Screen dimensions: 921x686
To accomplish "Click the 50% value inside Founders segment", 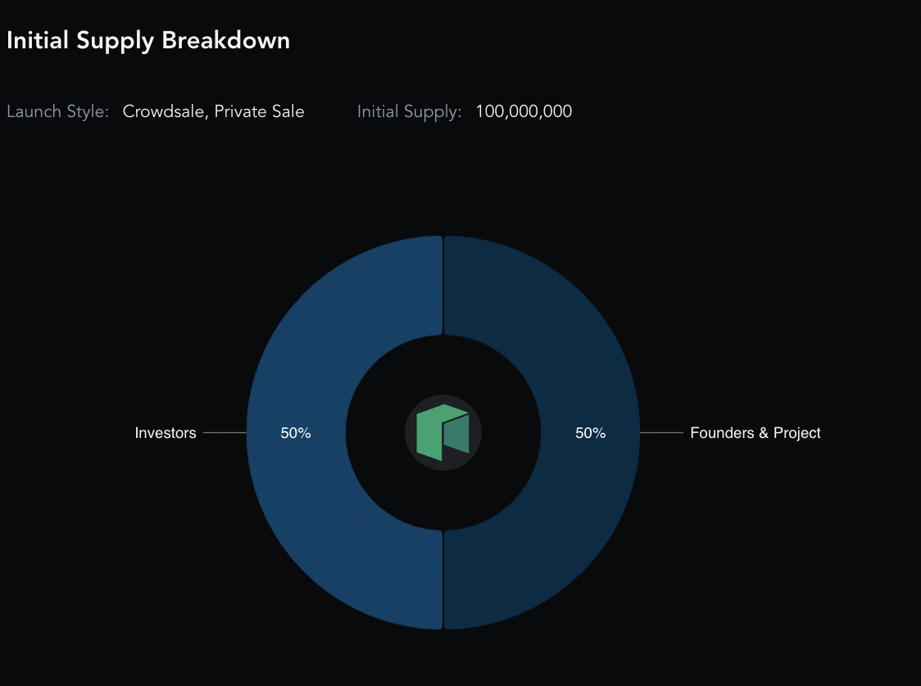I will tap(590, 432).
